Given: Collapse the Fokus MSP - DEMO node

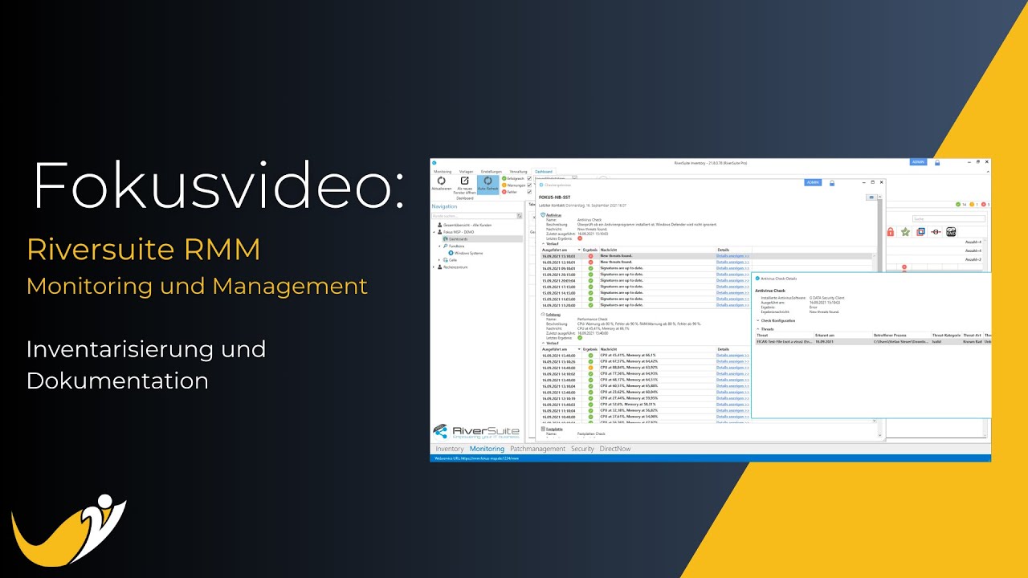Looking at the screenshot, I should pos(434,232).
